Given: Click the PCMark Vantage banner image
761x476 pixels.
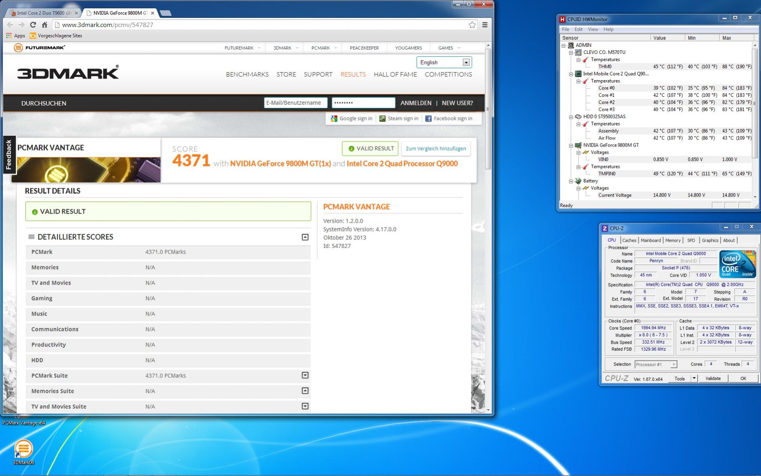Looking at the screenshot, I should coord(86,170).
